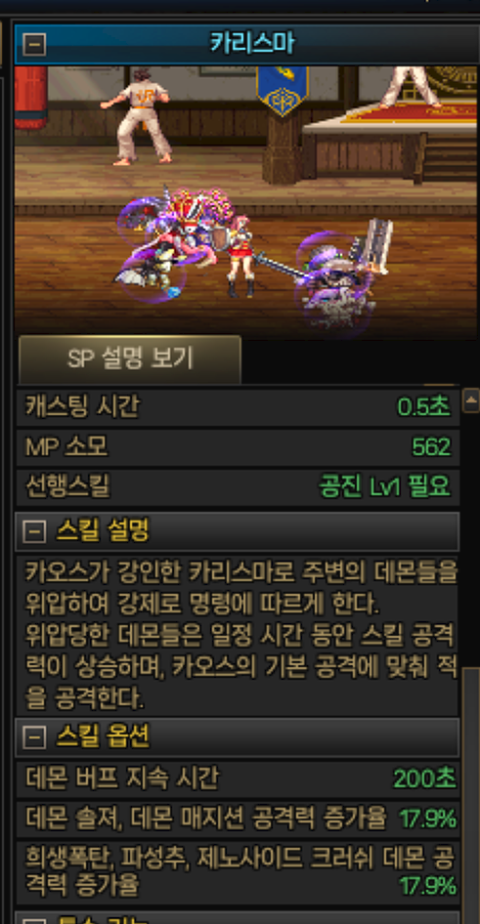The width and height of the screenshot is (480, 924).
Task: Collapse the 스킬 옵션 section minus icon
Action: [34, 736]
